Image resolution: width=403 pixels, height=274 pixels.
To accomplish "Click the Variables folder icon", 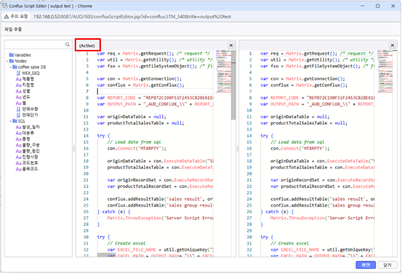I will click(11, 55).
